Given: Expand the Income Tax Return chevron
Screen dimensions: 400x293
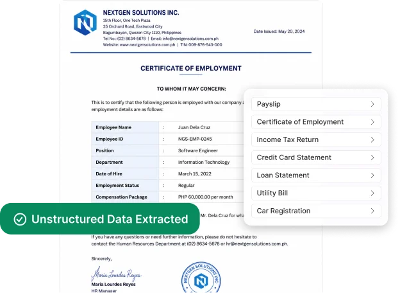Looking at the screenshot, I should [372, 140].
